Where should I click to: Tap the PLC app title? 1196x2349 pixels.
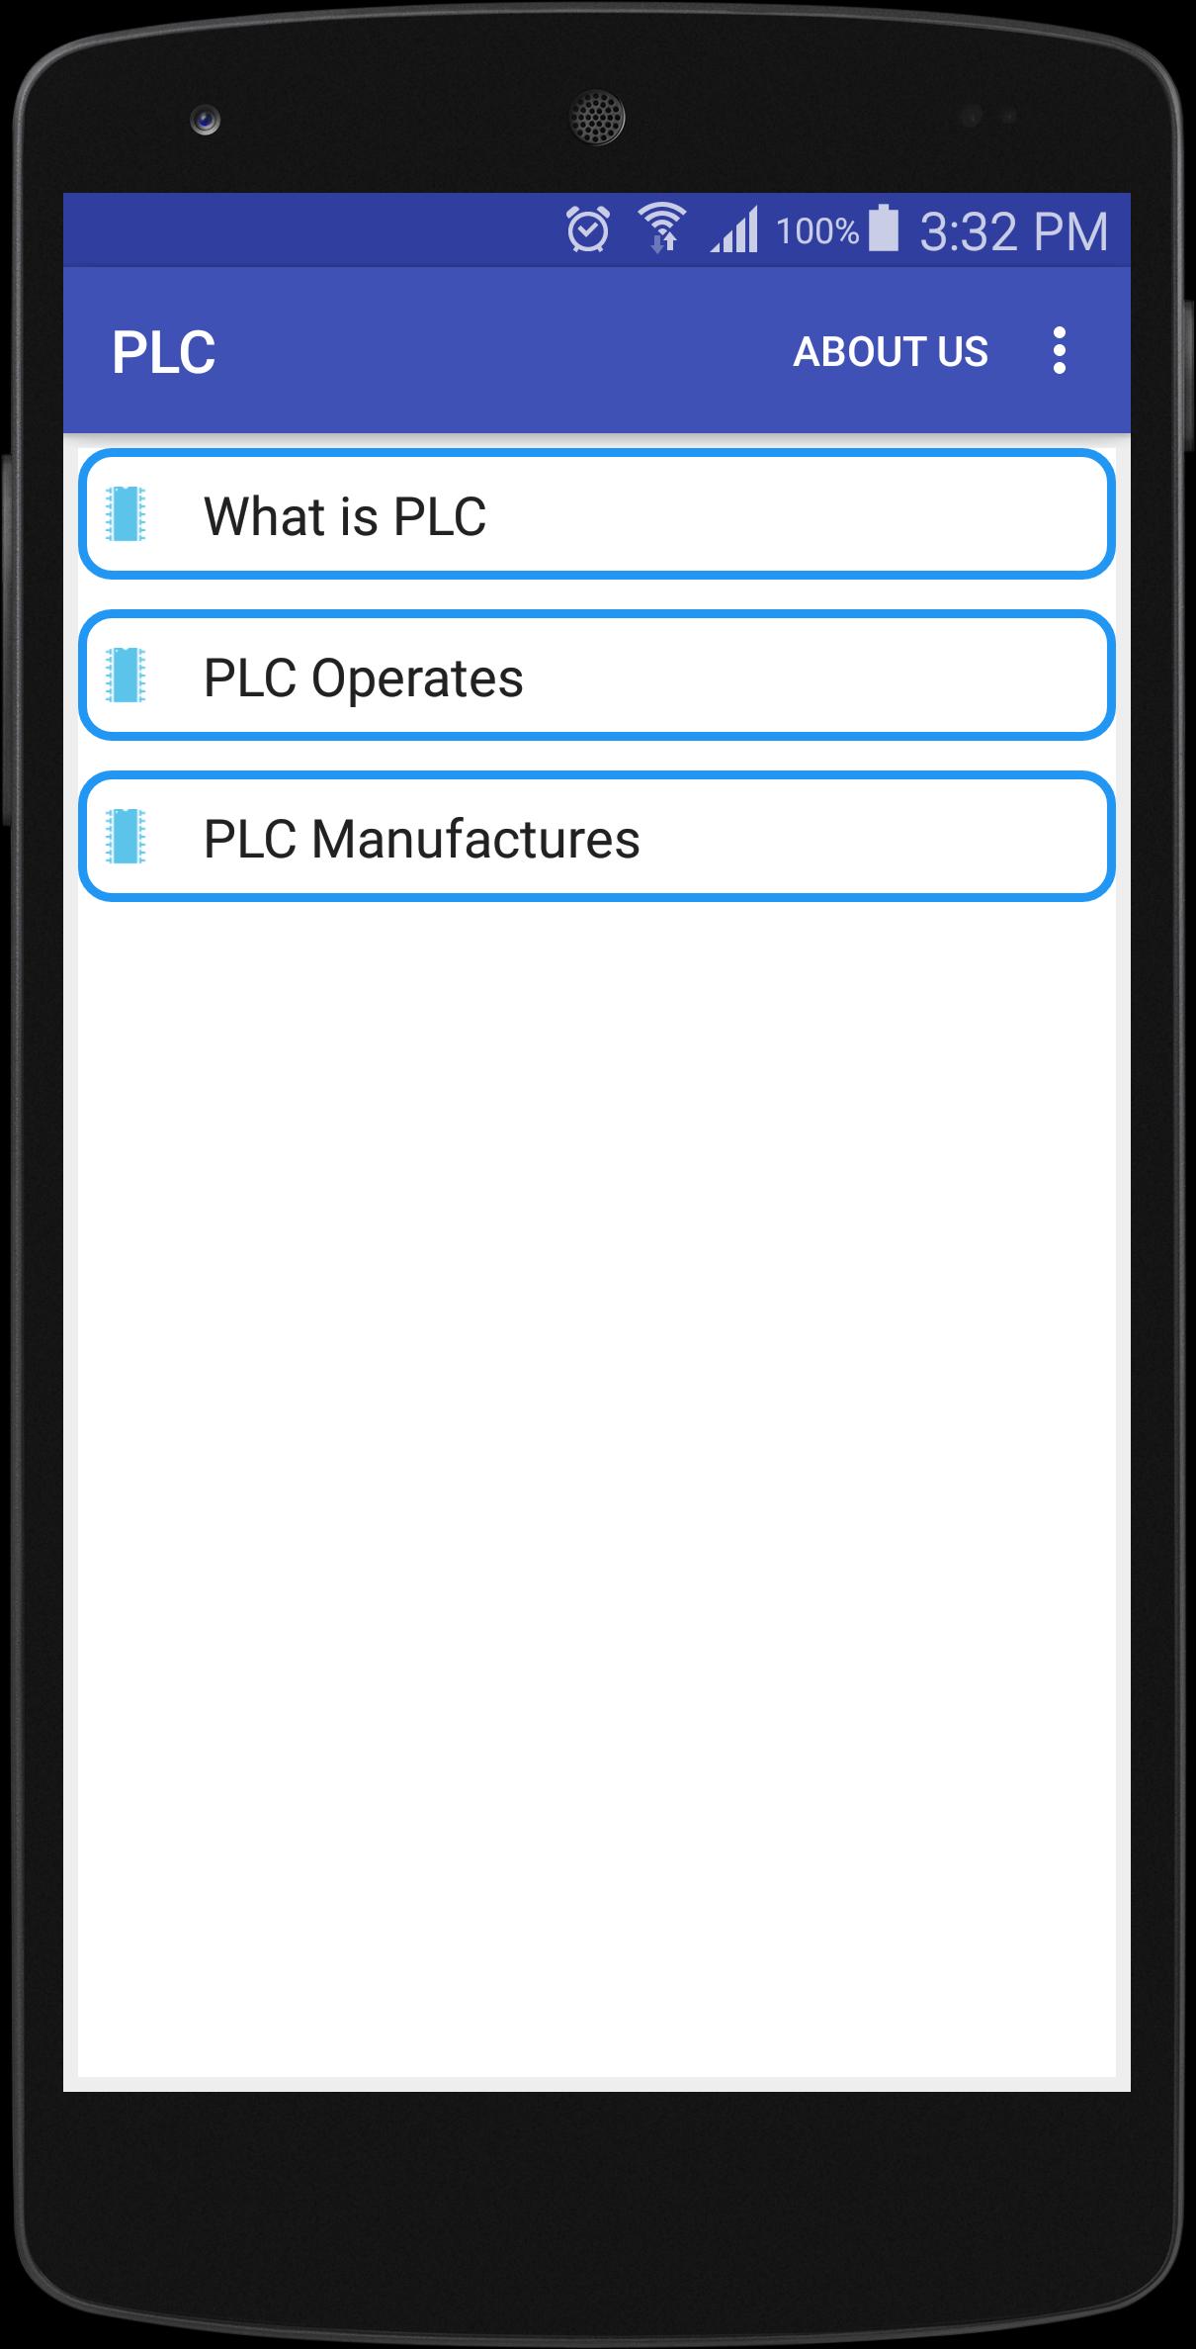[x=163, y=352]
